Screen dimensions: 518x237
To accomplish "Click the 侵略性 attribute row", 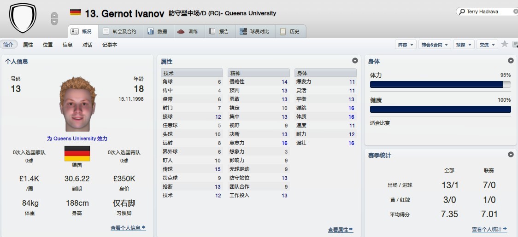I will coord(259,81).
